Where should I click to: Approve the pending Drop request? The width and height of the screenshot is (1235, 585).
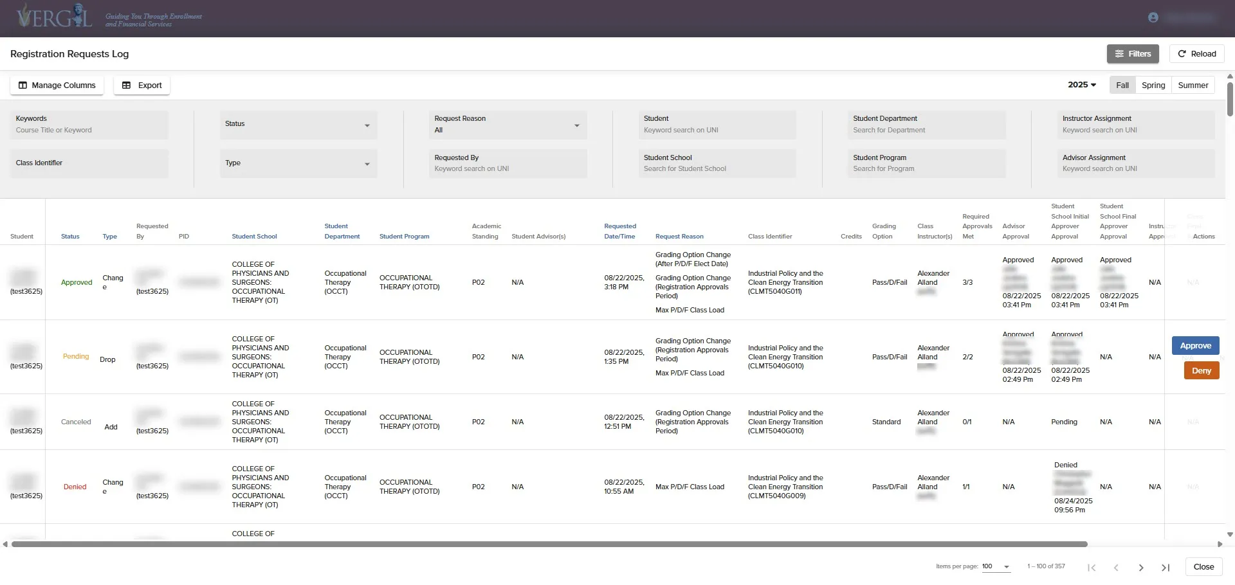pyautogui.click(x=1195, y=346)
